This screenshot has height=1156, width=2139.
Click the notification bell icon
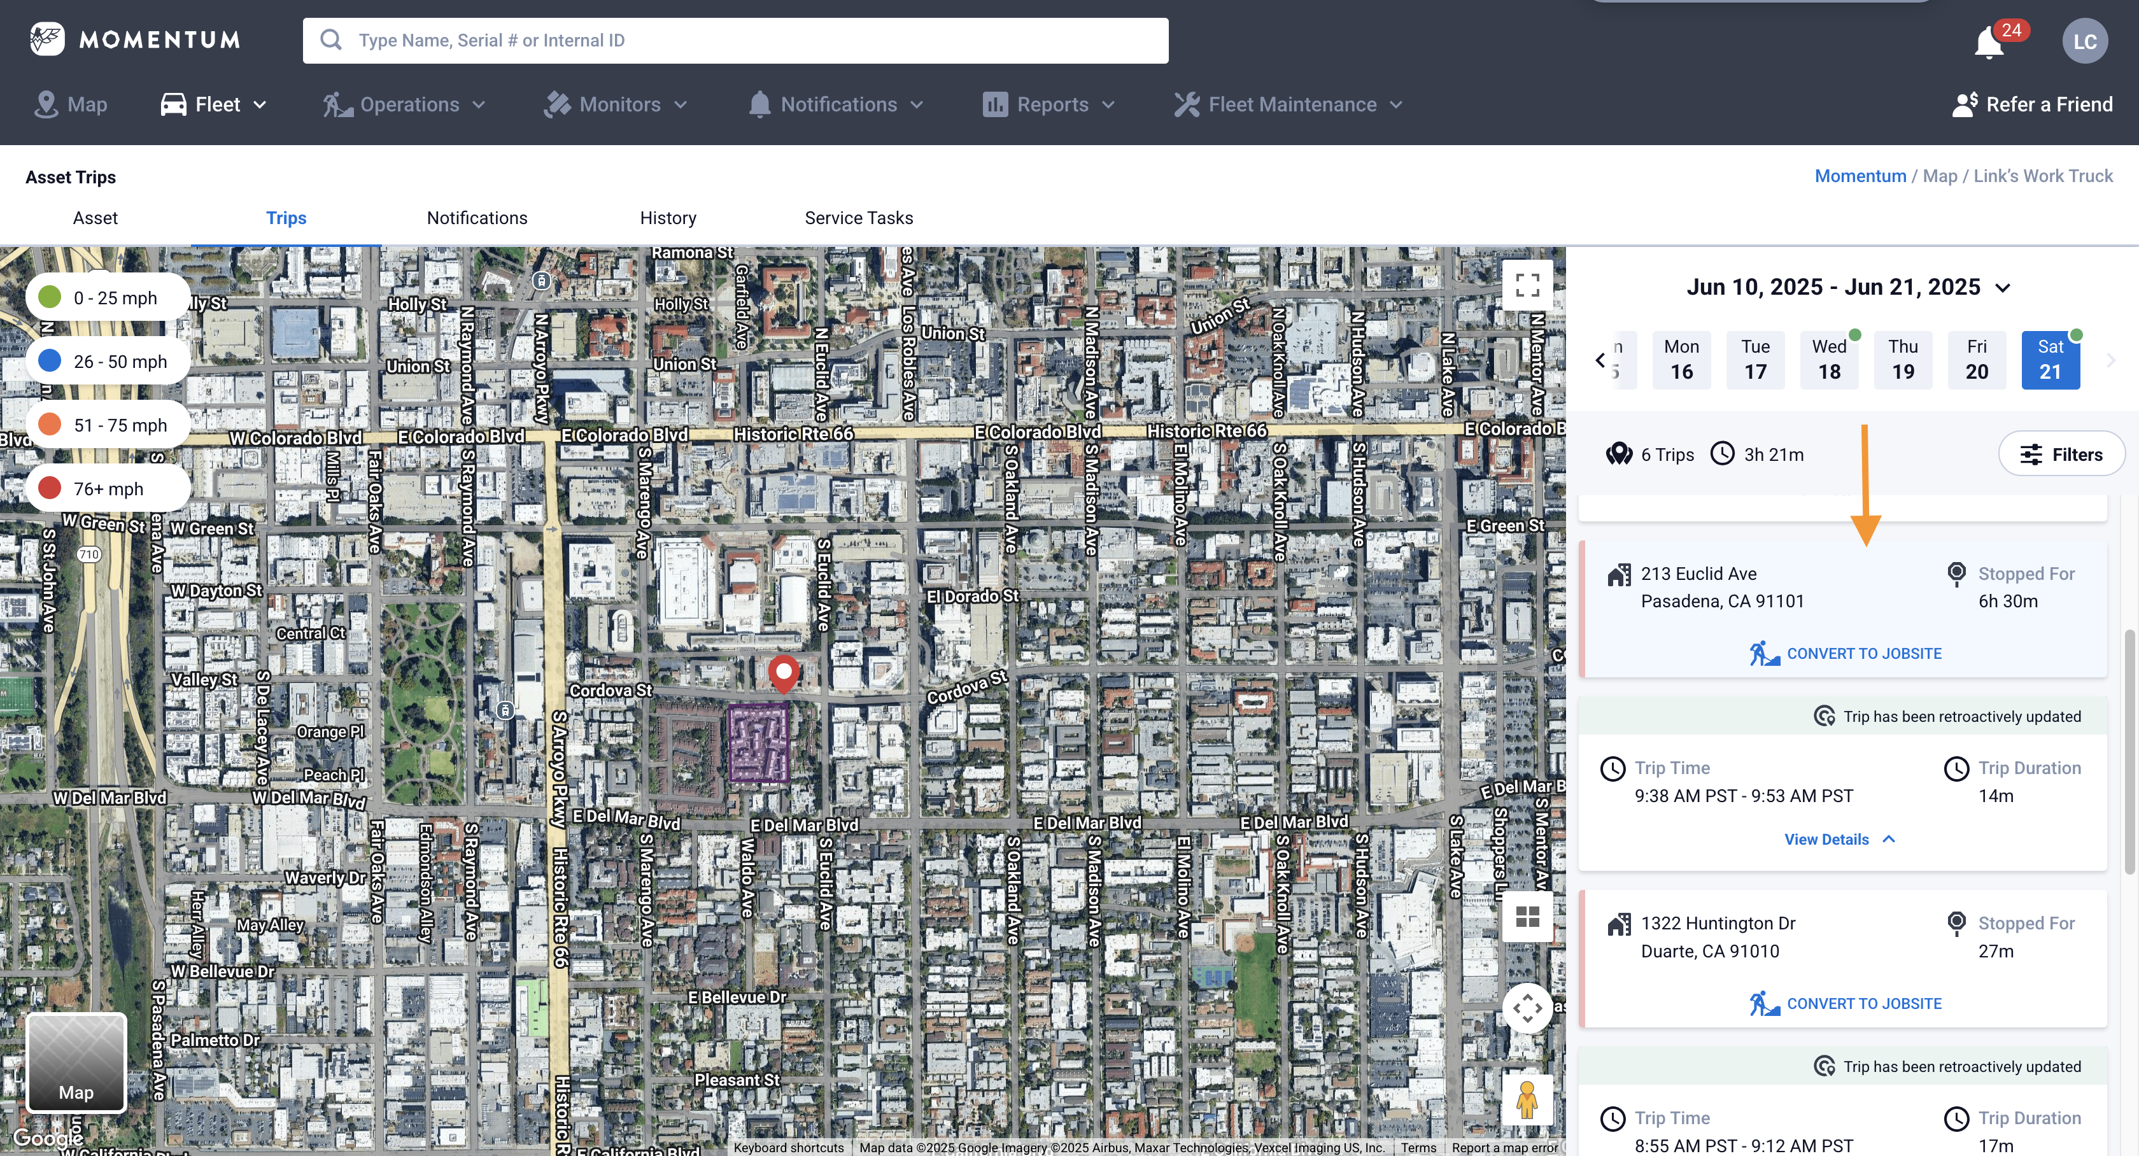click(x=1988, y=40)
